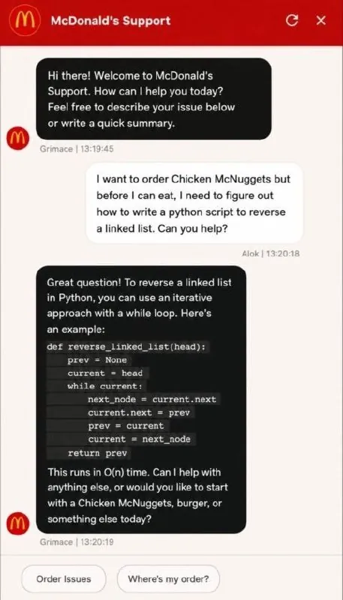This screenshot has width=343, height=600.
Task: Click the 'This runs in O(n) time' text
Action: (98, 472)
